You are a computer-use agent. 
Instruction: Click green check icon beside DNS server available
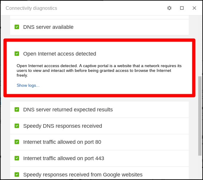pos(17,27)
